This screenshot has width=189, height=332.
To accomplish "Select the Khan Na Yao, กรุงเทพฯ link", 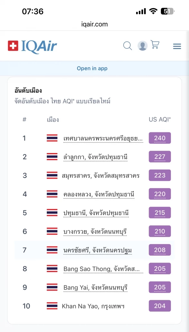I will (94, 305).
